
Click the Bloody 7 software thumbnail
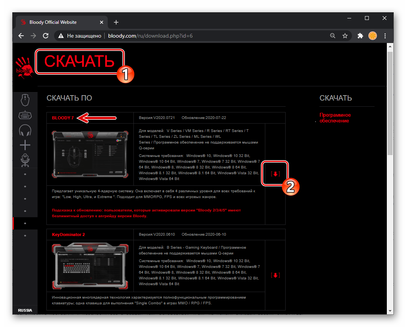click(90, 154)
